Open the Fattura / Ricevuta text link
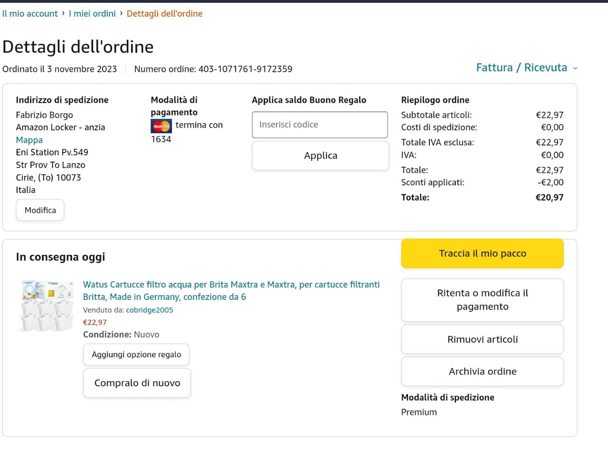The image size is (608, 452). 522,67
